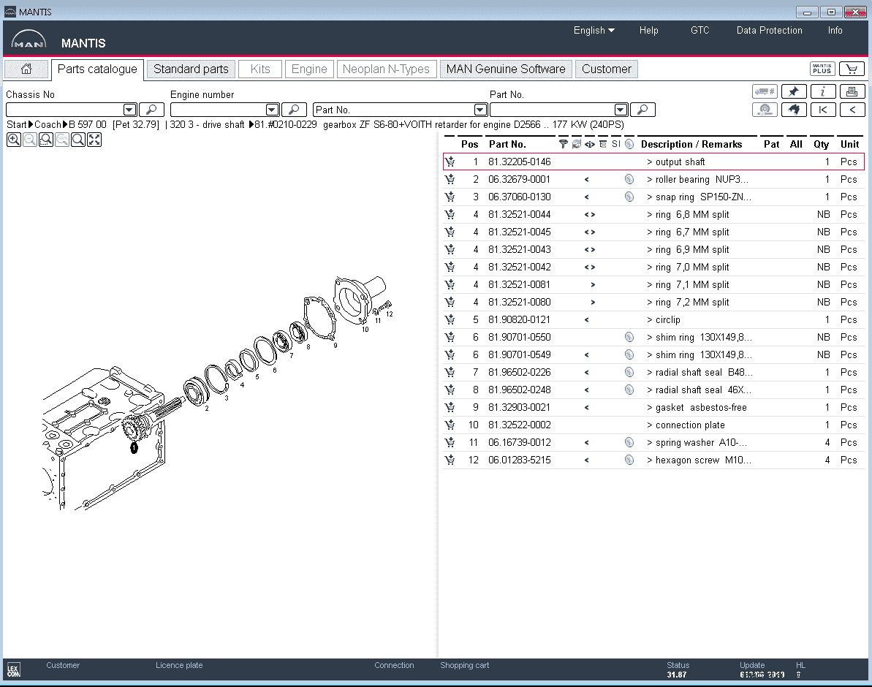Click the B 597 00 breadcrumb link
This screenshot has height=687, width=872.
coord(87,124)
